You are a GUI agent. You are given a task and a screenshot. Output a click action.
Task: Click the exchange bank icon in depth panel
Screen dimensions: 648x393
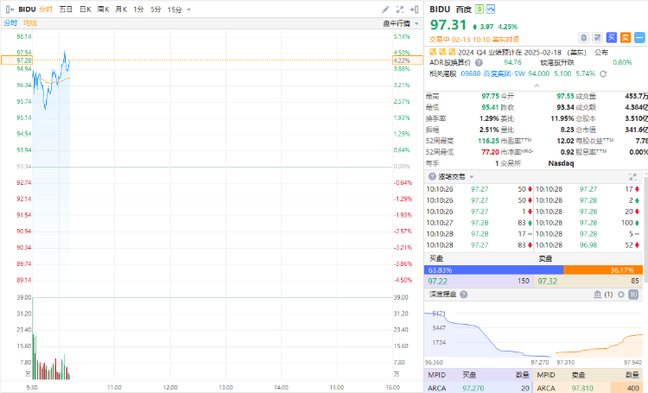pos(597,295)
